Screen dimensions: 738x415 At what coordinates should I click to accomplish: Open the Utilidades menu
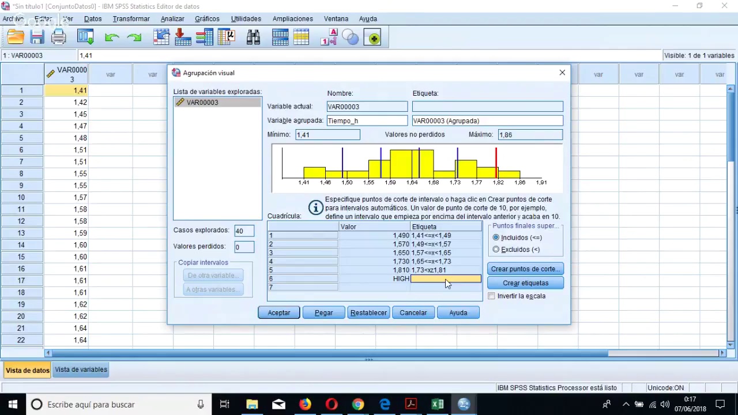246,19
